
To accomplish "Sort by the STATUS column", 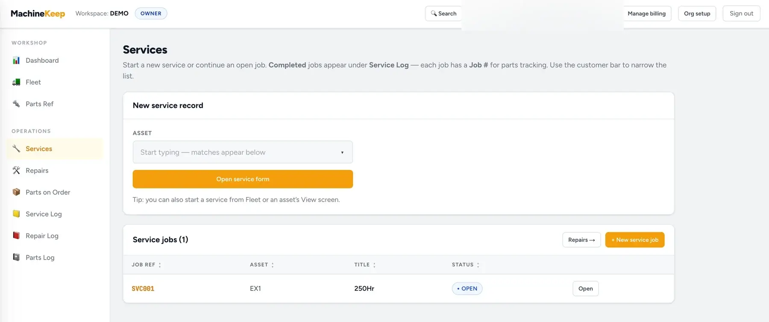I will click(x=466, y=265).
